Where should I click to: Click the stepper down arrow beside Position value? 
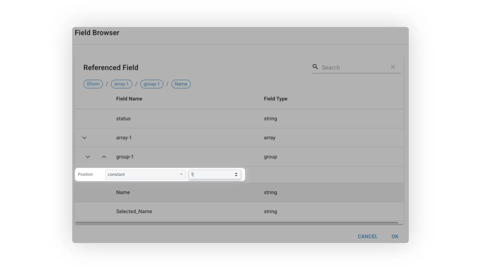click(x=236, y=176)
